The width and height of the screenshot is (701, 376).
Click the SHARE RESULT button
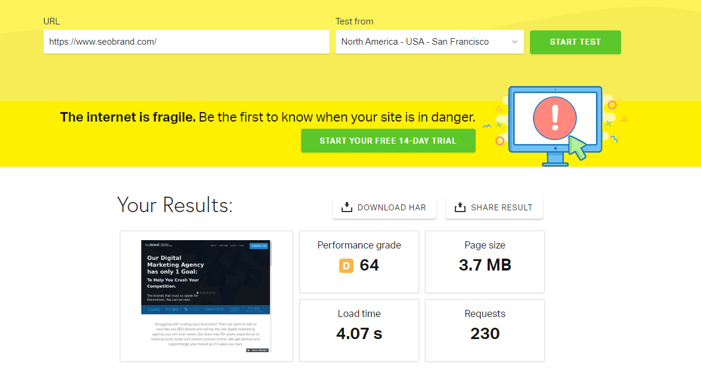(x=494, y=207)
